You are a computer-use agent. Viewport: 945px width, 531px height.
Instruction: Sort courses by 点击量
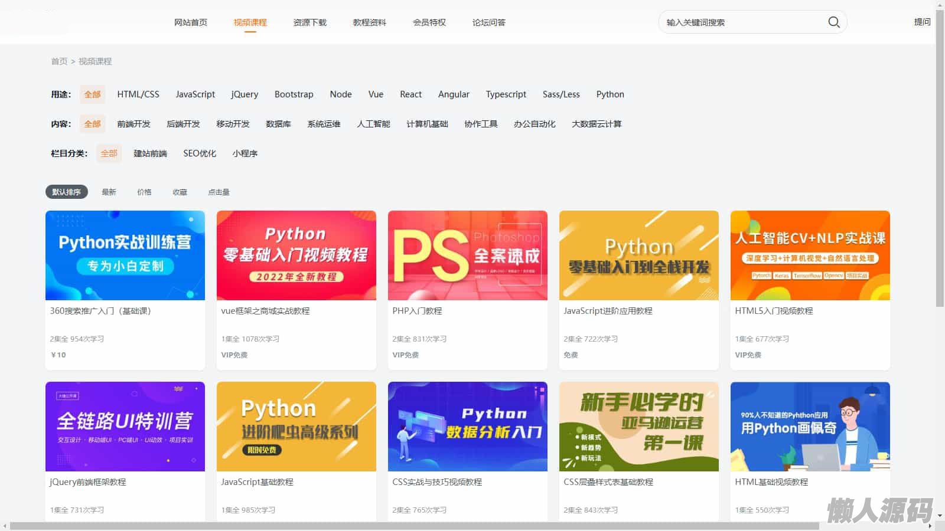tap(219, 192)
